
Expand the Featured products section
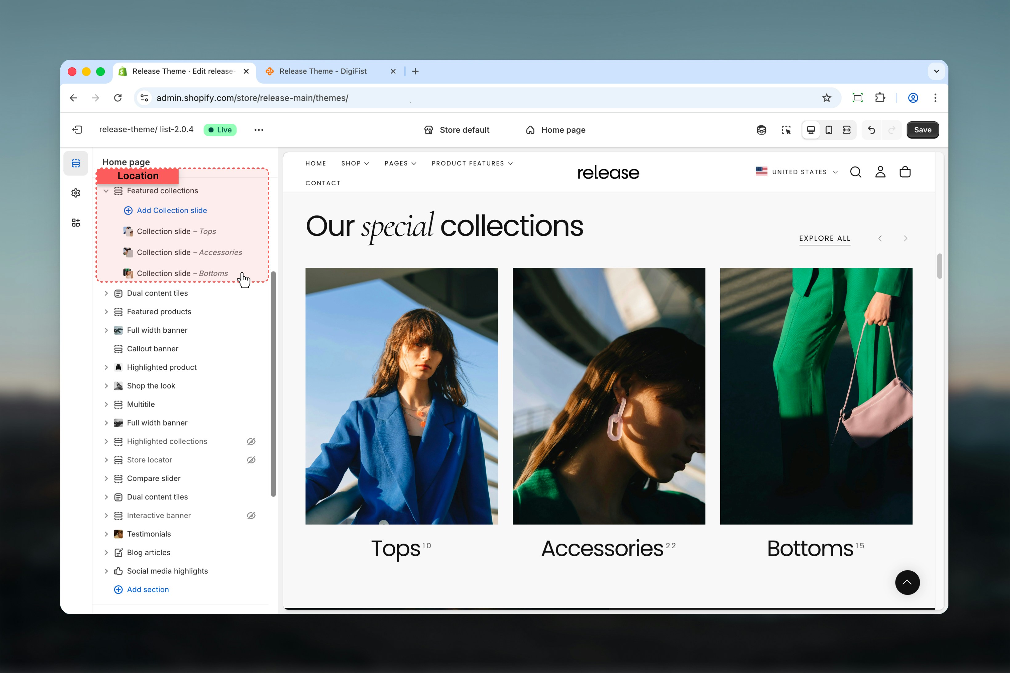click(106, 312)
